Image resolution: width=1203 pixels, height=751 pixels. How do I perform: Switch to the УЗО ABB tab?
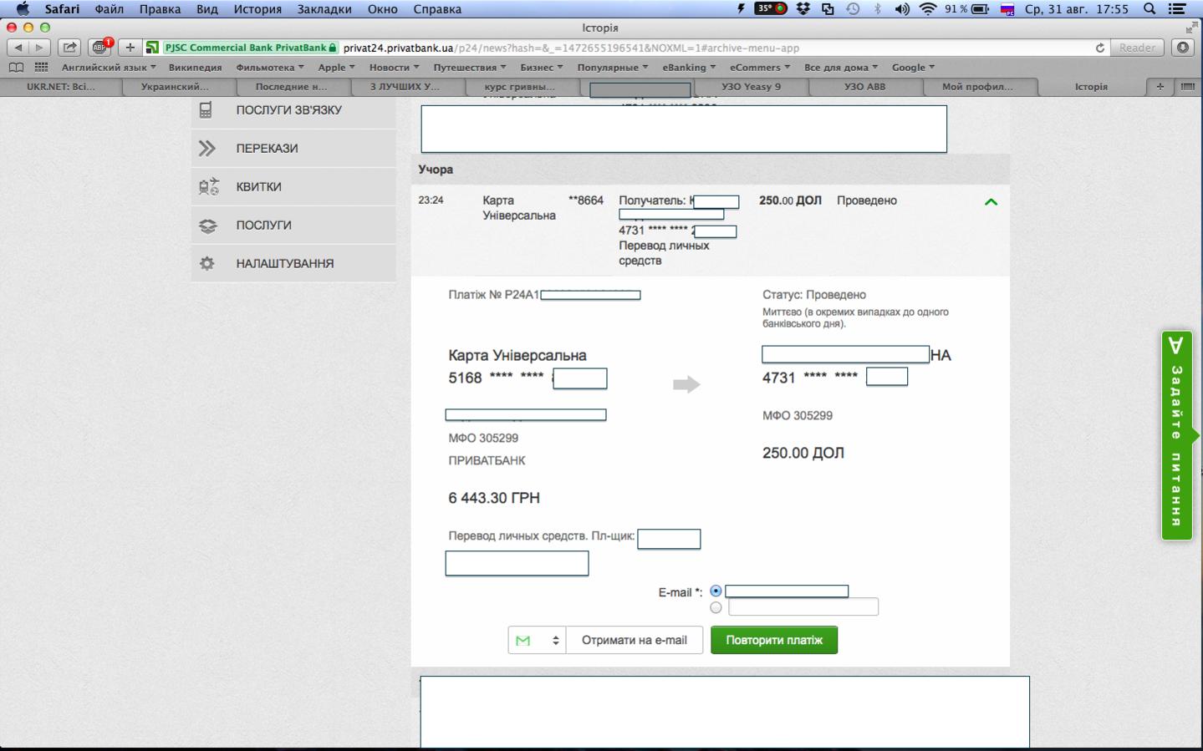tap(864, 86)
